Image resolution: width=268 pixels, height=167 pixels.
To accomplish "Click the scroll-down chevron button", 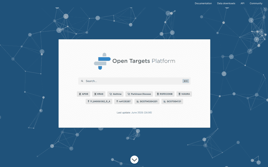I will click(134, 160).
